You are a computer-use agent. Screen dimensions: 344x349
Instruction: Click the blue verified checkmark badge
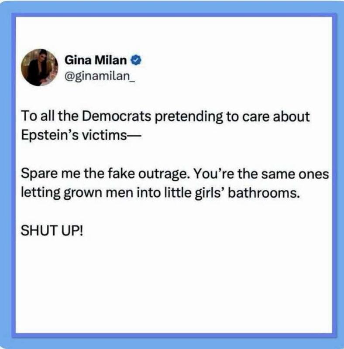[x=136, y=60]
